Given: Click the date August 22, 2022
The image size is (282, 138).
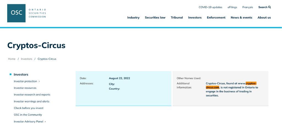Looking at the screenshot, I should pyautogui.click(x=120, y=78).
